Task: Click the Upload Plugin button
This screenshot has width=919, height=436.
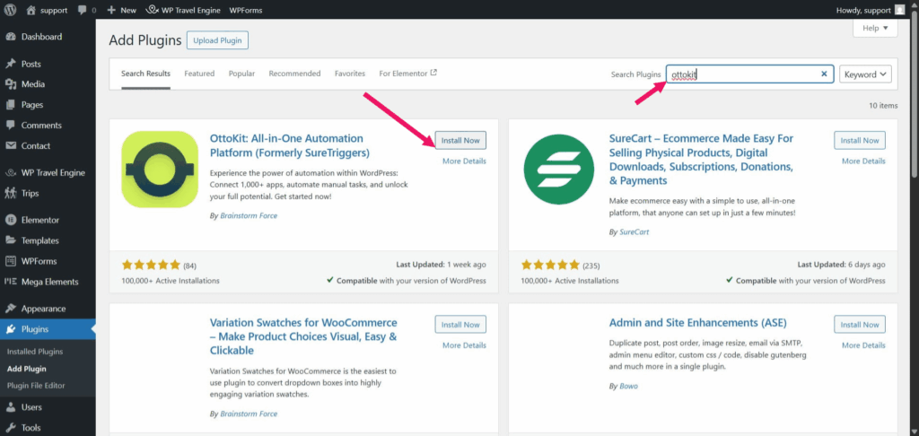Action: click(218, 40)
